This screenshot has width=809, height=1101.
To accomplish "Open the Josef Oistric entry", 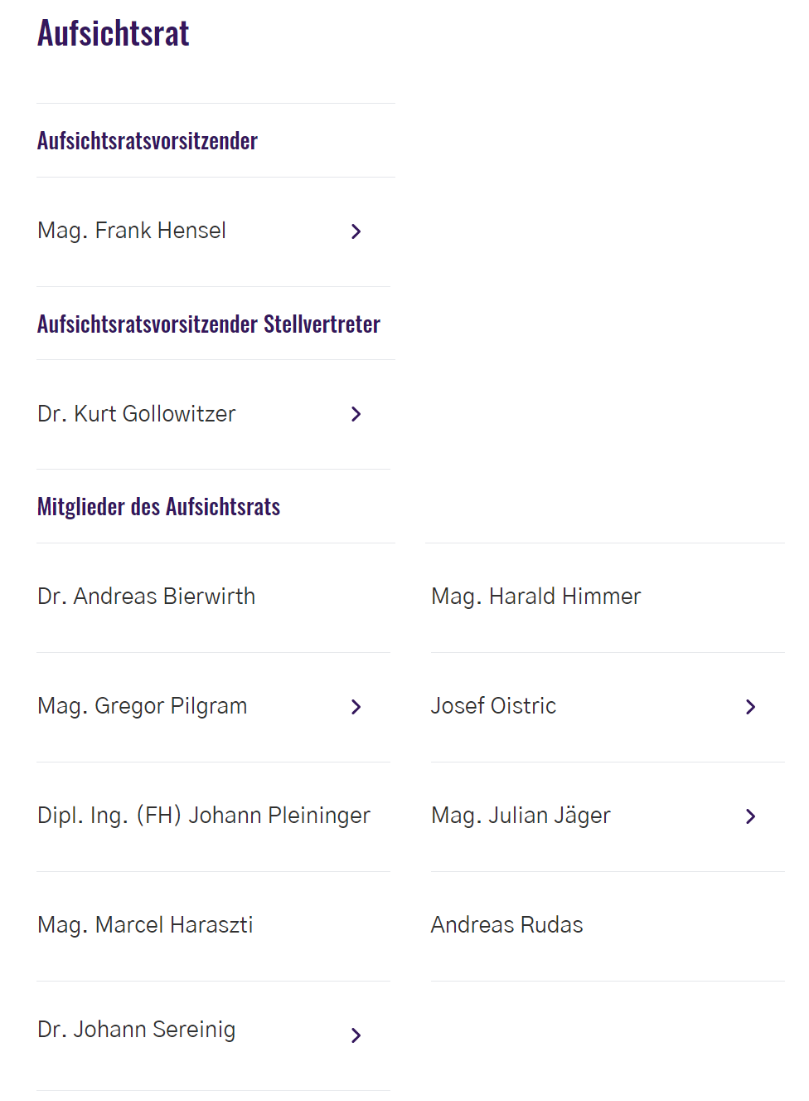I will pos(493,706).
